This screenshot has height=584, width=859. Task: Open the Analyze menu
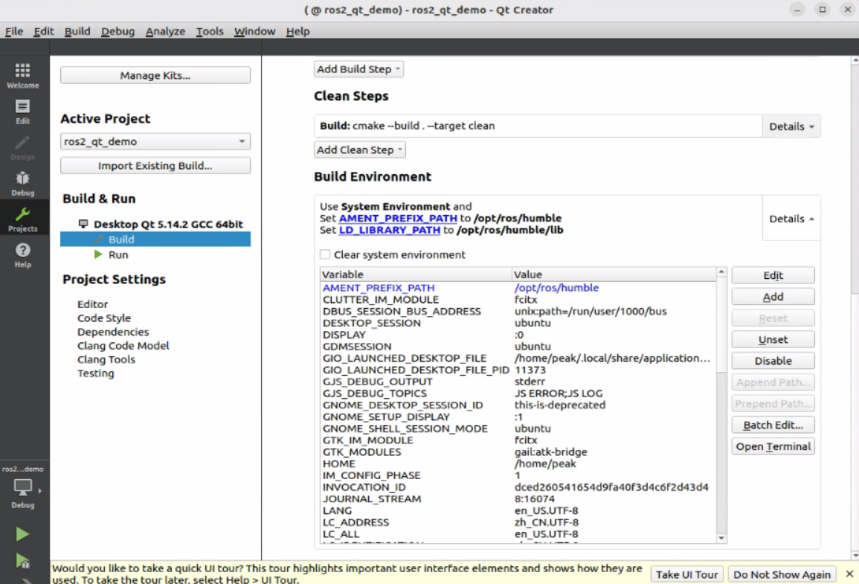[165, 31]
